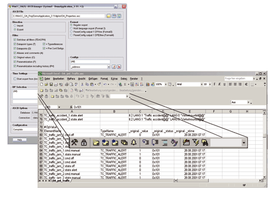Image resolution: width=272 pixels, height=204 pixels.
Task: Open the Aus dropdown in Excel toolbar
Action: click(248, 102)
